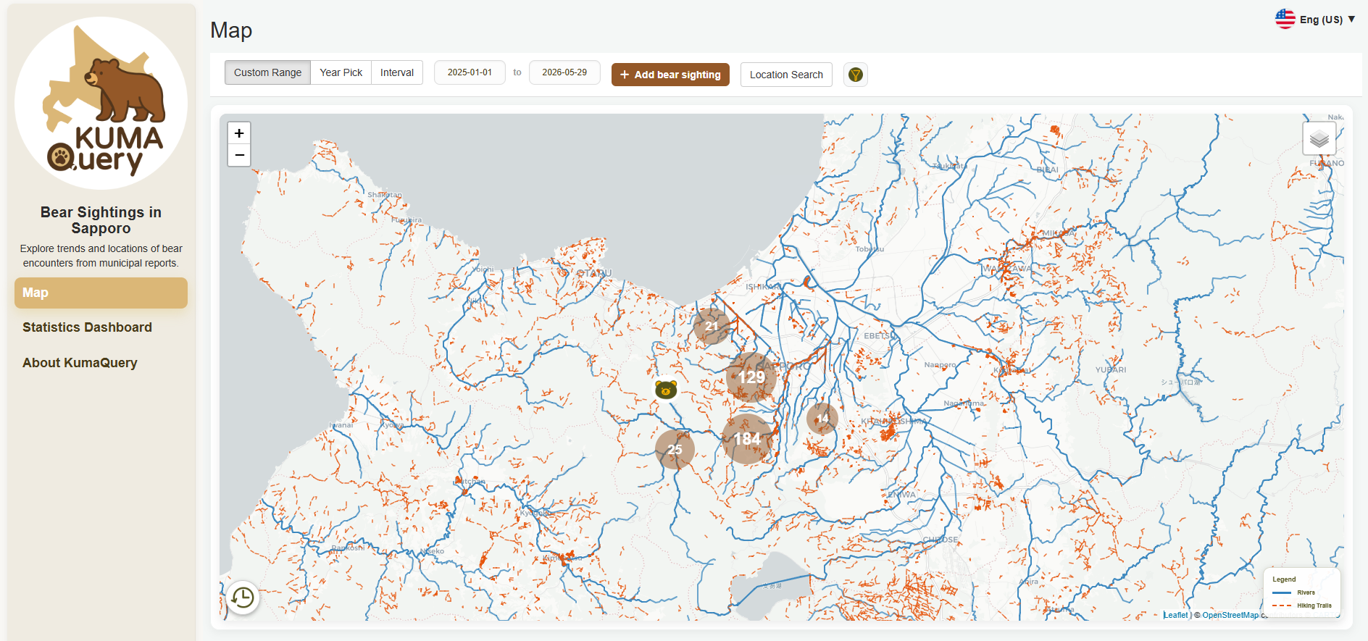Open the Statistics Dashboard page

point(101,327)
